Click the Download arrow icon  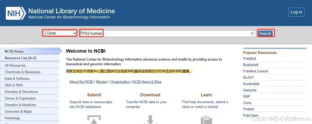150,120
